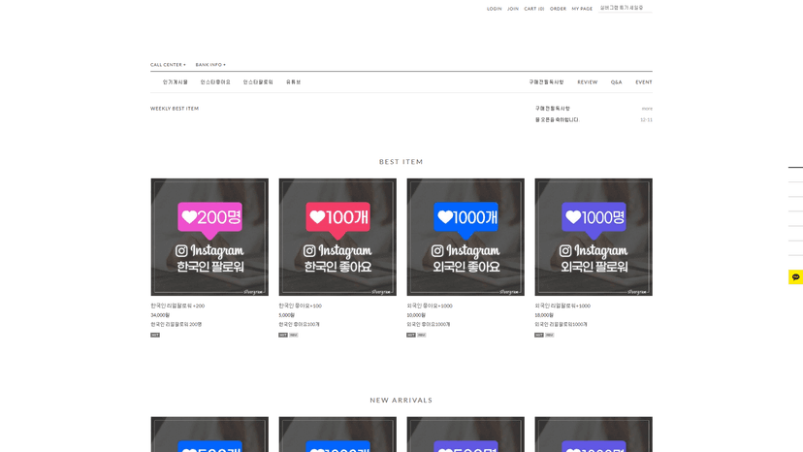Click 'more' beside the notice list
The image size is (803, 452).
coord(647,109)
